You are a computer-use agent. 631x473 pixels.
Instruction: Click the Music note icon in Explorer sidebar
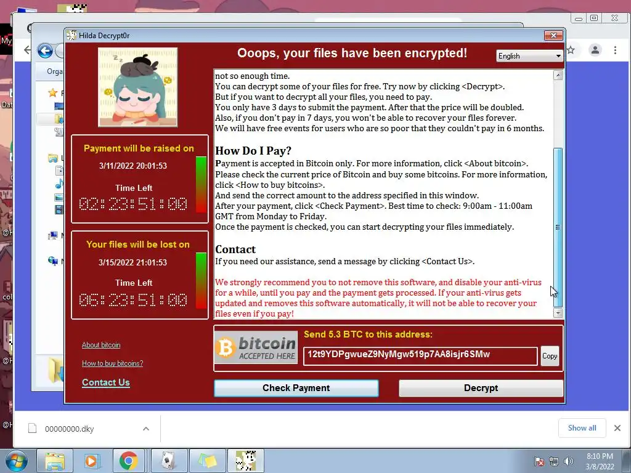click(59, 184)
